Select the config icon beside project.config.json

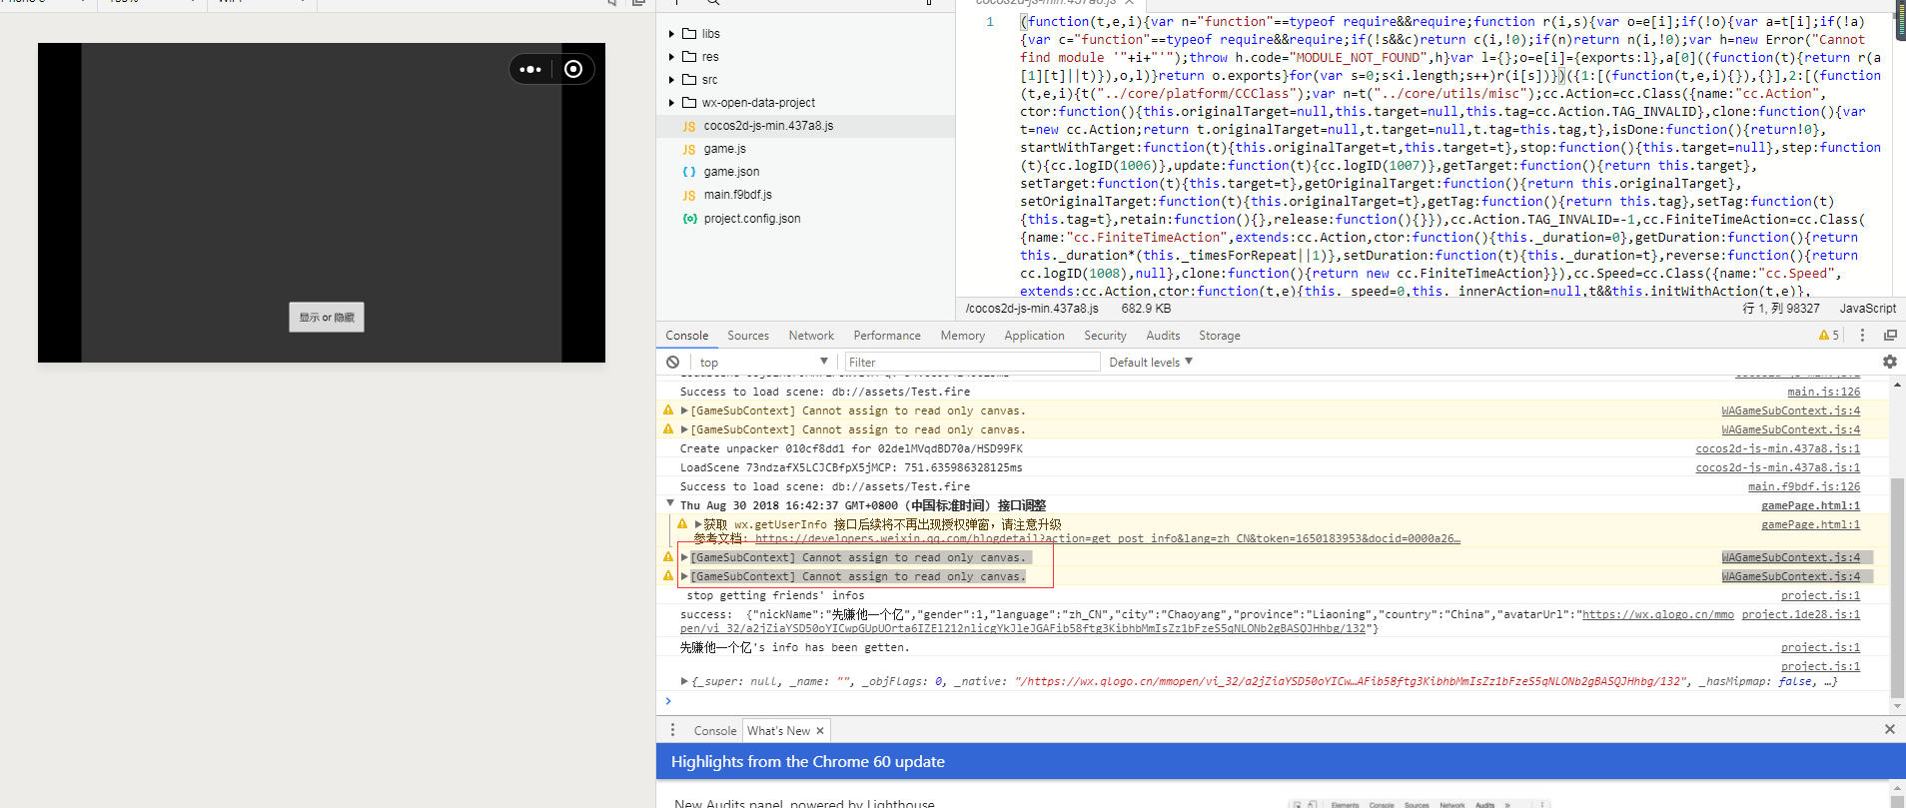click(x=689, y=219)
